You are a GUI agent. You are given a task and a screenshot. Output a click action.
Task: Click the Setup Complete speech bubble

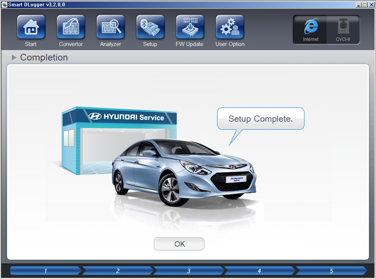pyautogui.click(x=261, y=119)
